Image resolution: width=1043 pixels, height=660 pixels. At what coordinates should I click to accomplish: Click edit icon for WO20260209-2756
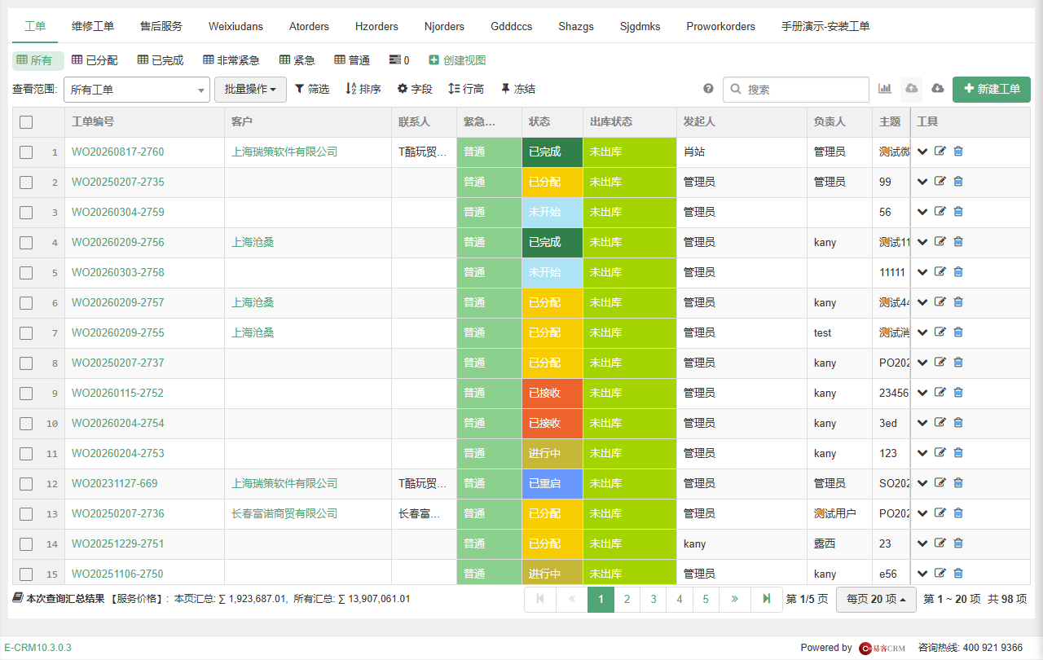[940, 242]
